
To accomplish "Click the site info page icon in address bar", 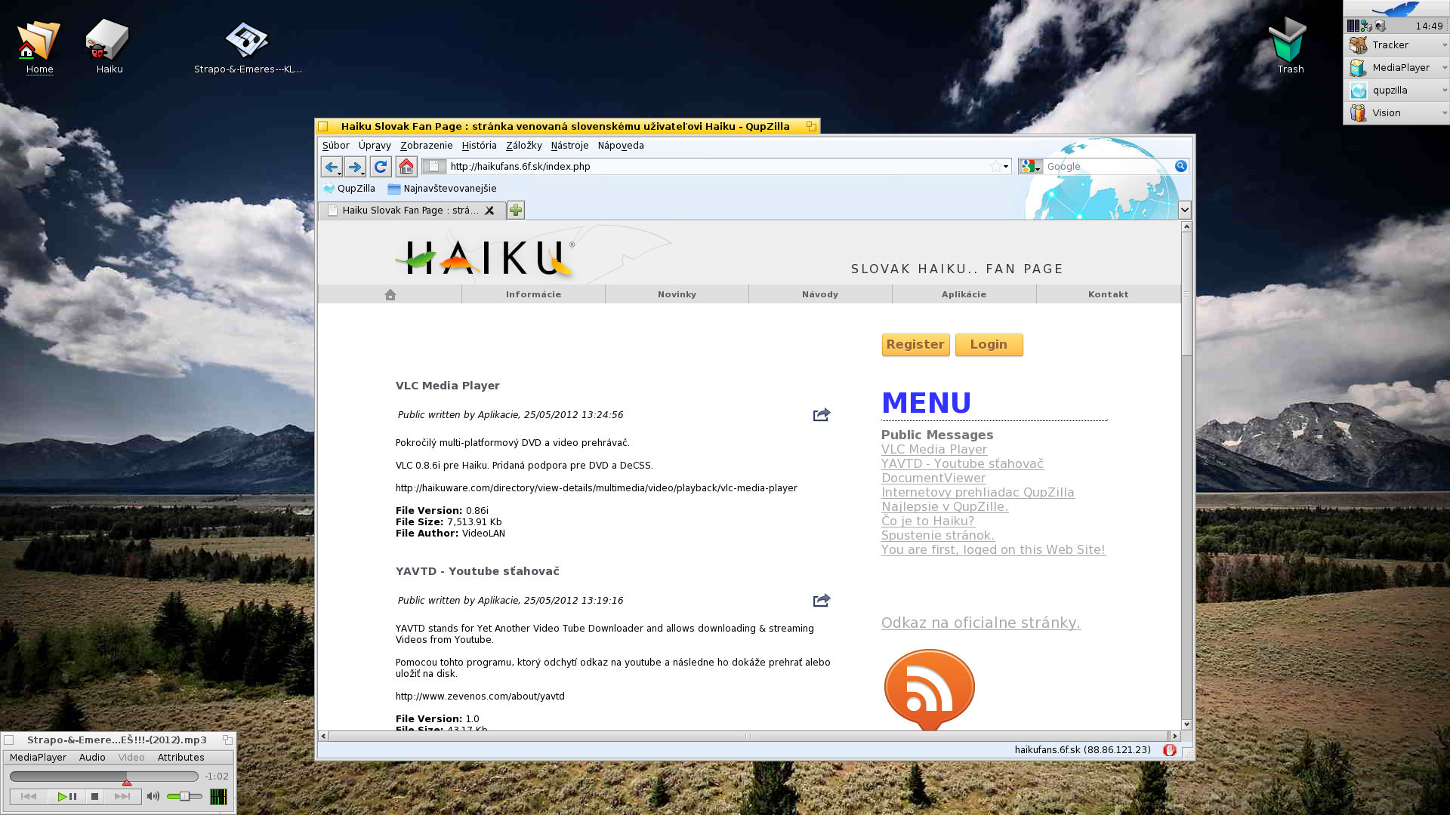I will coord(434,166).
